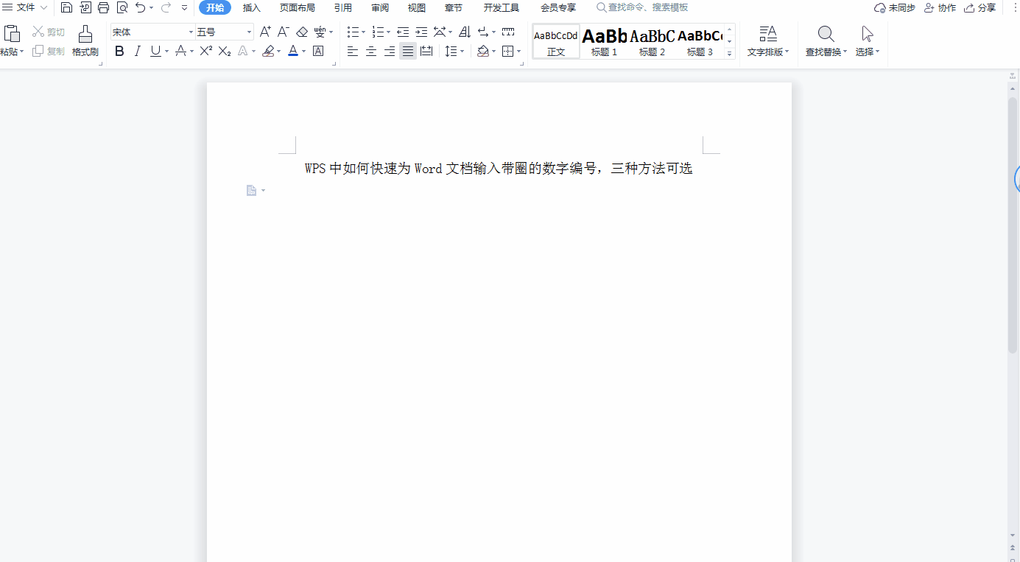Screen dimensions: 1020x562
Task: Select the Format Painter (格式刷) brush
Action: point(85,34)
